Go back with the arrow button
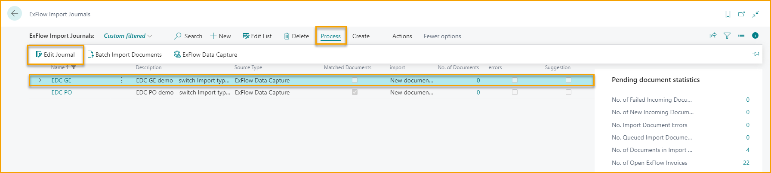The image size is (771, 173). click(15, 14)
